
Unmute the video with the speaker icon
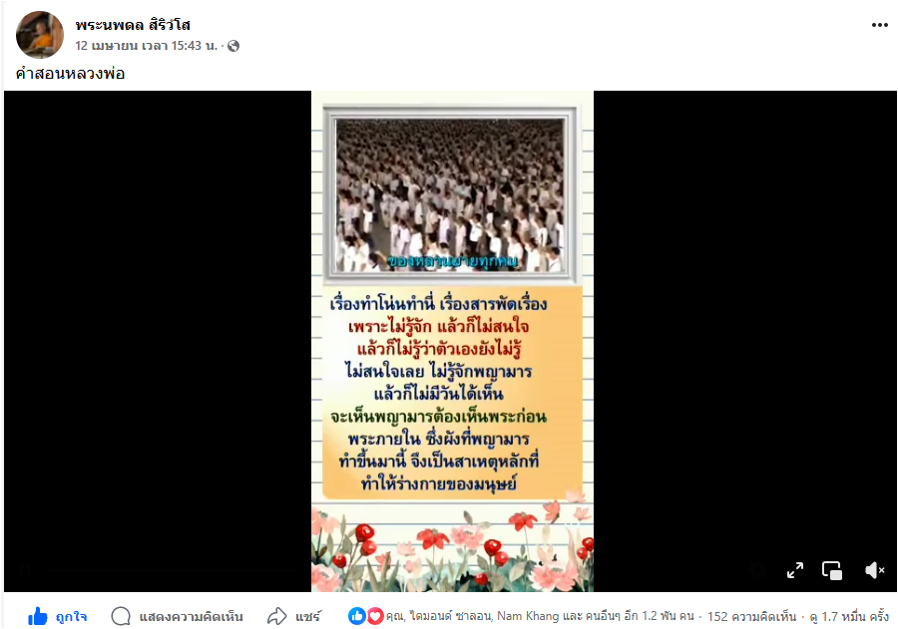[874, 570]
